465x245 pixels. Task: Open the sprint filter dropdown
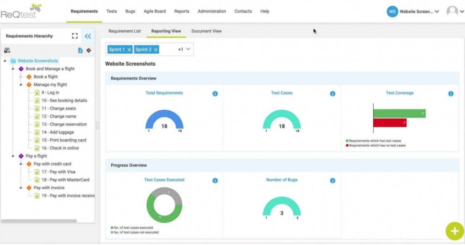188,49
